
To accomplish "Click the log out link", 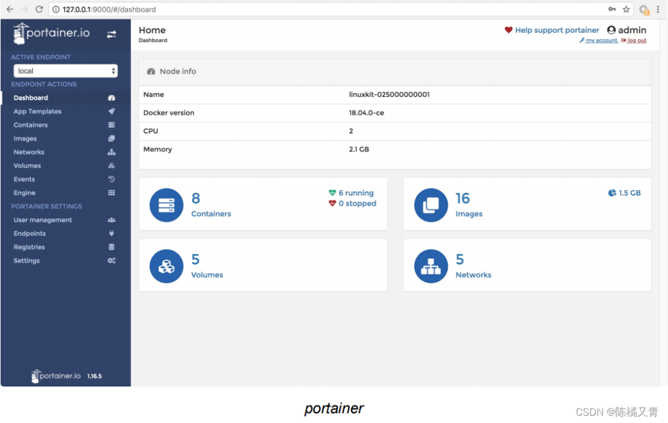I will pyautogui.click(x=636, y=40).
